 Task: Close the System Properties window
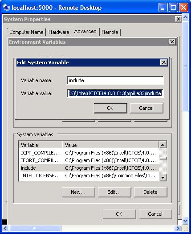pyautogui.click(x=179, y=19)
